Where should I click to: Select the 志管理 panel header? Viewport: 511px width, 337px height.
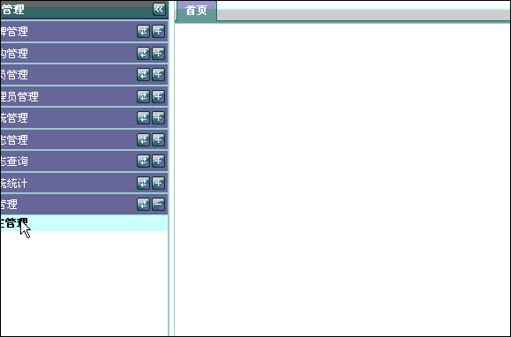[84, 139]
